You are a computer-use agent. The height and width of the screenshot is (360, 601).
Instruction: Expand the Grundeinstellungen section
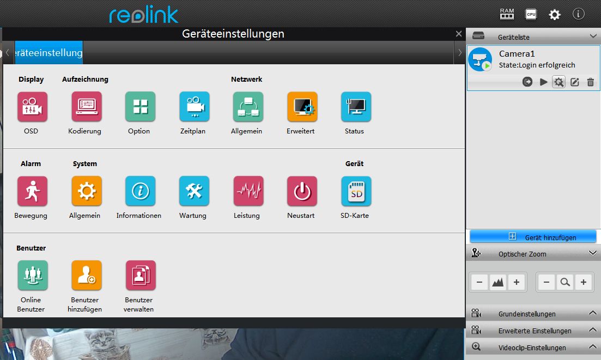tap(593, 314)
